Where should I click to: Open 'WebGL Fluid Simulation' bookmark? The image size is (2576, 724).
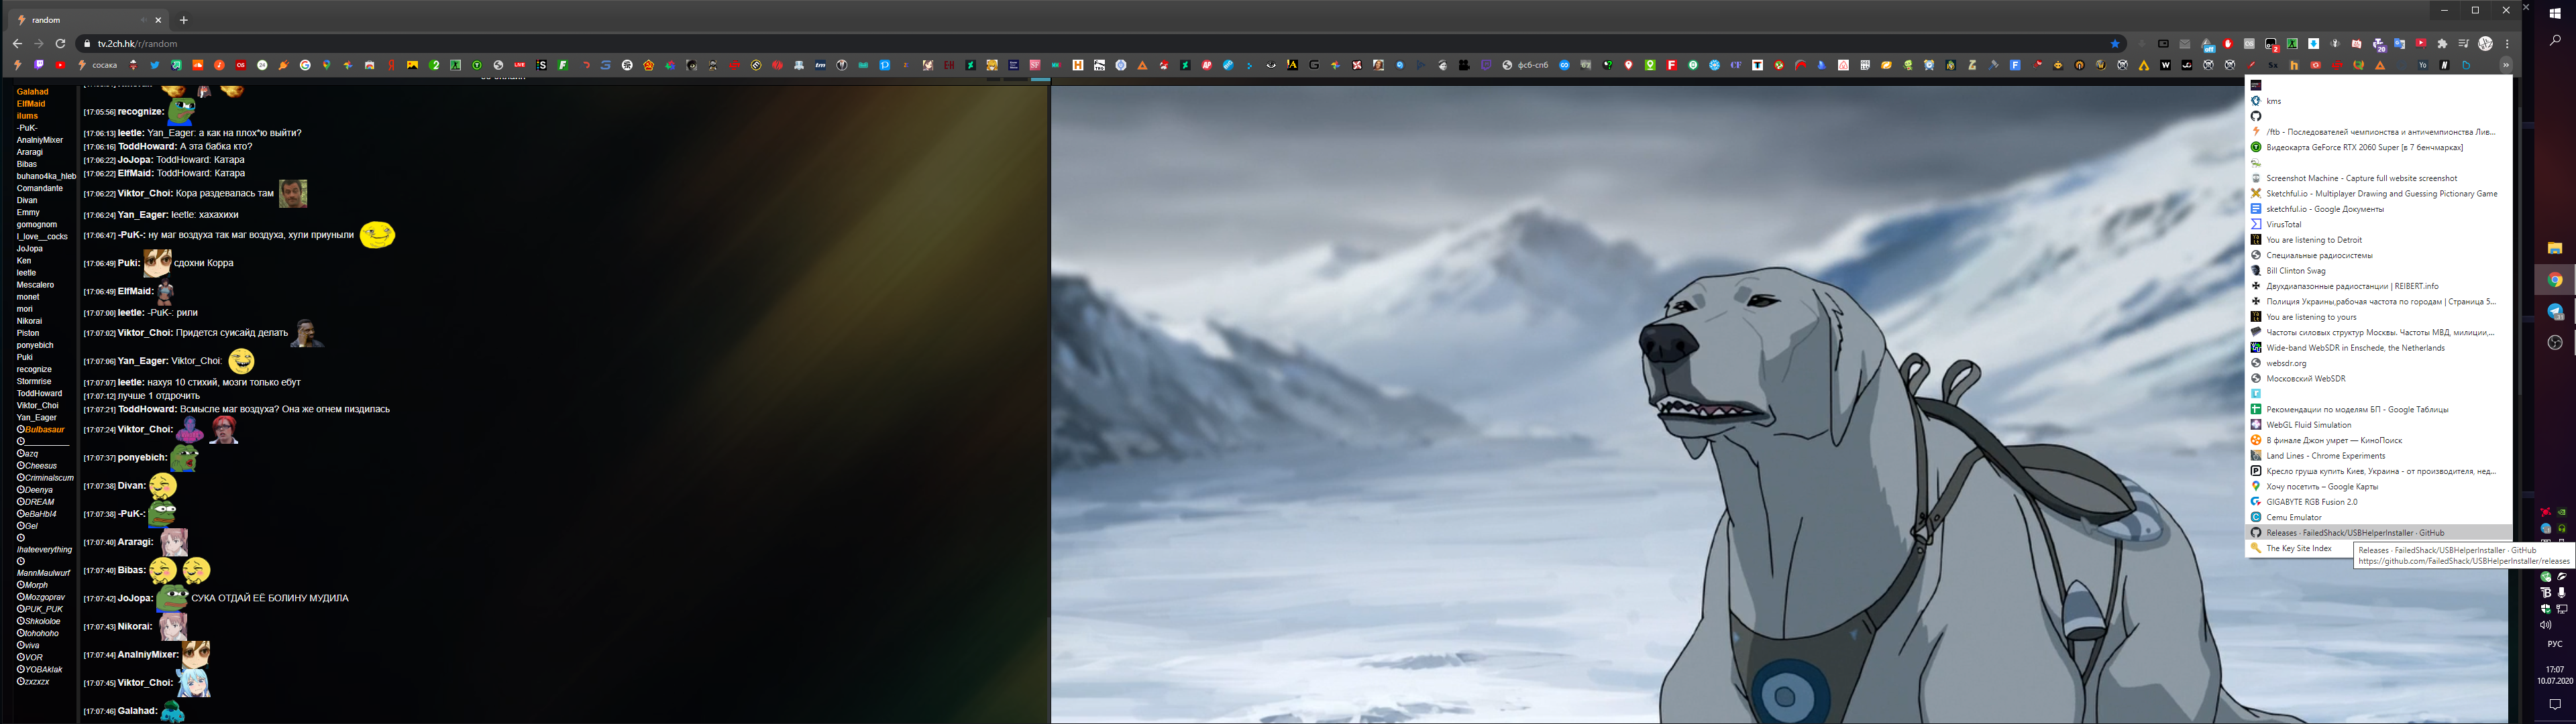pos(2379,425)
